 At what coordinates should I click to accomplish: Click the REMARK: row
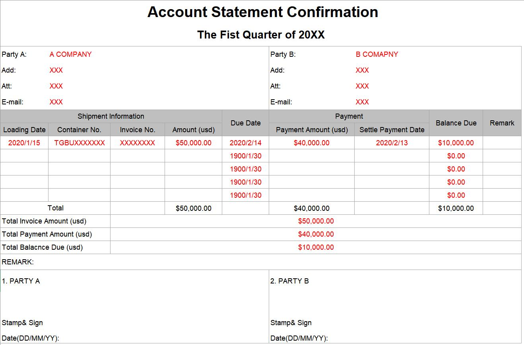261,262
